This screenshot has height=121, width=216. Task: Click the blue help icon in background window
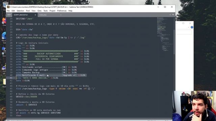point(192,27)
